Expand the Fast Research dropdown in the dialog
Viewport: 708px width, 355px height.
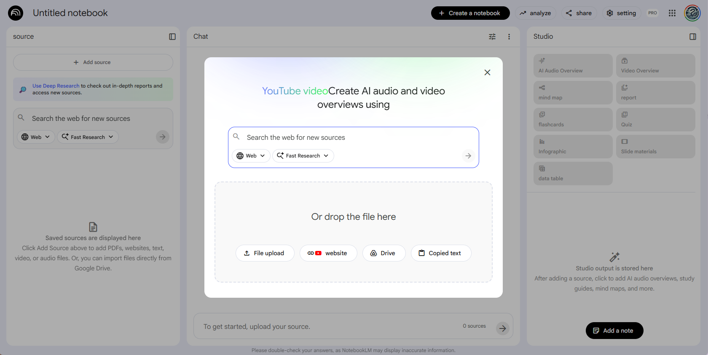click(303, 156)
